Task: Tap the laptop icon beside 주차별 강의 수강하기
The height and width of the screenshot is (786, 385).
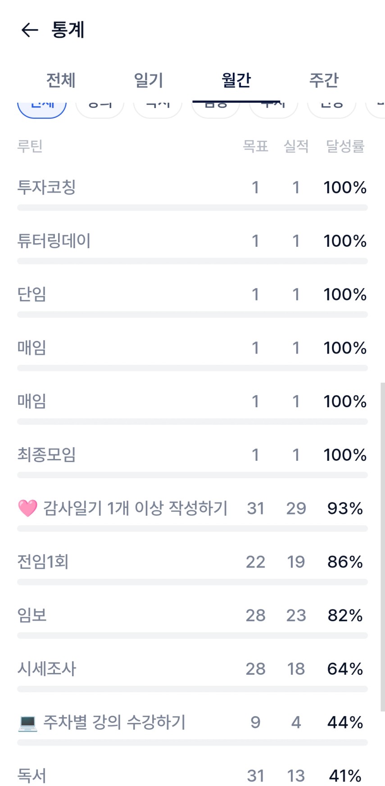Action: point(27,722)
